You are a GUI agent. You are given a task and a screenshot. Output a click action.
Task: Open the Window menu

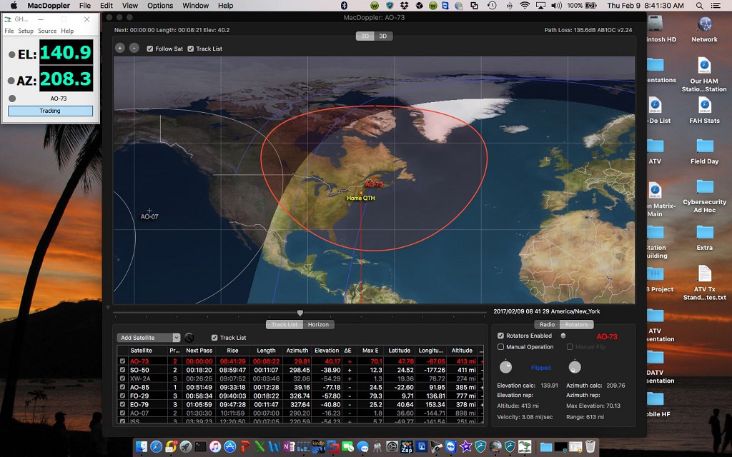(196, 6)
